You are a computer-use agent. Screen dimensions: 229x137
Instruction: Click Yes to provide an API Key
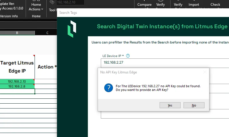(x=170, y=105)
